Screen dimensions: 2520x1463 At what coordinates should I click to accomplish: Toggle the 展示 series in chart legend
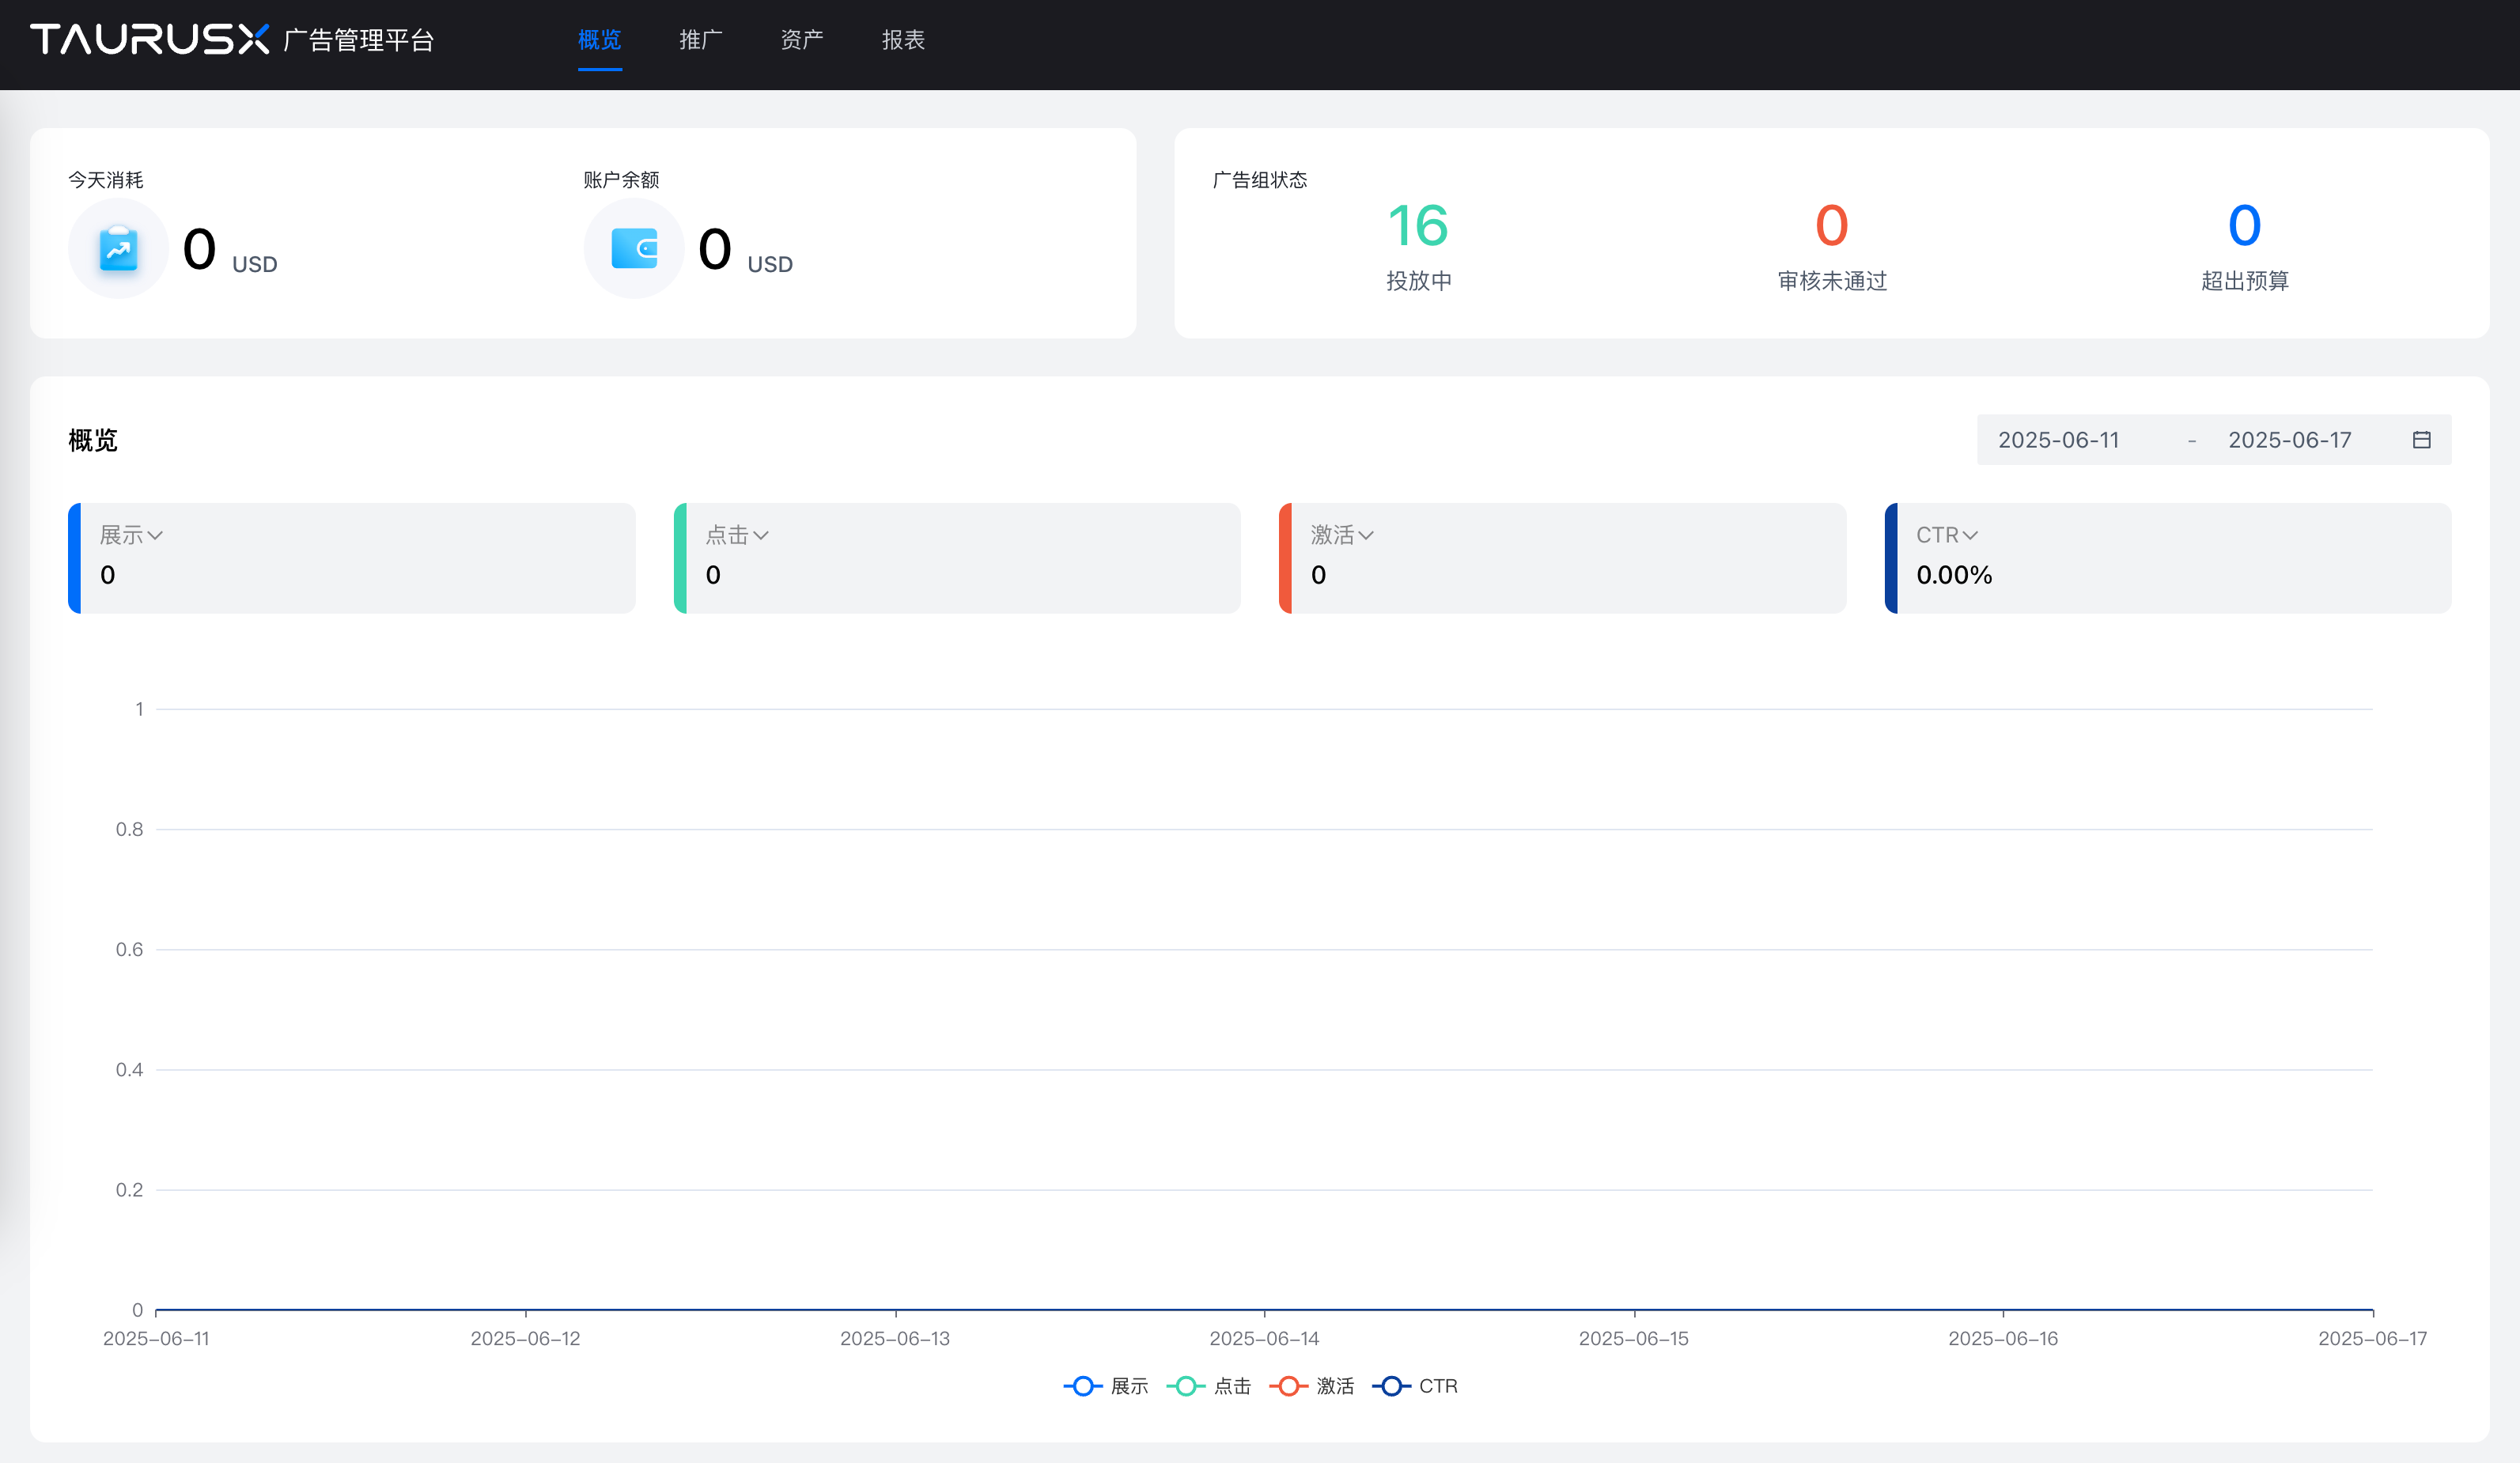pyautogui.click(x=1106, y=1386)
